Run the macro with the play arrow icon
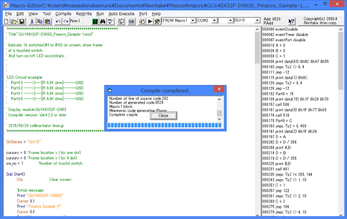Image resolution: width=347 pixels, height=219 pixels. tap(150, 21)
